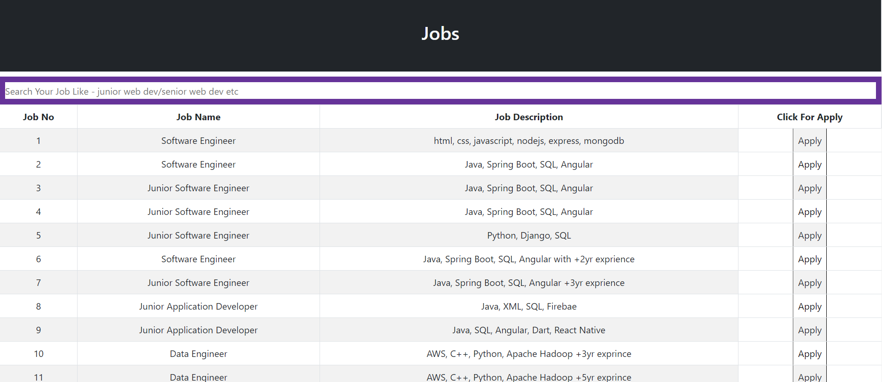Apply to job number 4

click(x=810, y=212)
